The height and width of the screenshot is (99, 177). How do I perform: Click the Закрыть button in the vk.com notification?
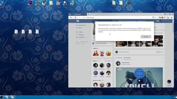click(146, 37)
